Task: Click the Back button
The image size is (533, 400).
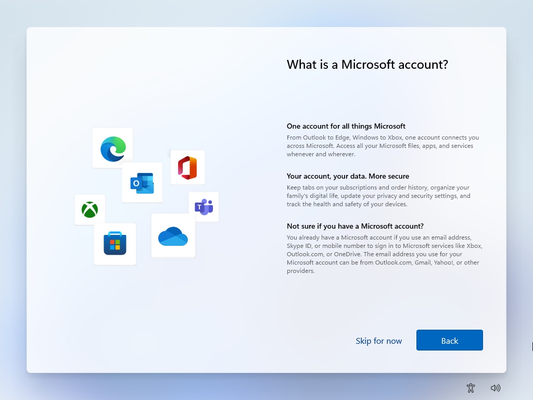Action: point(449,340)
